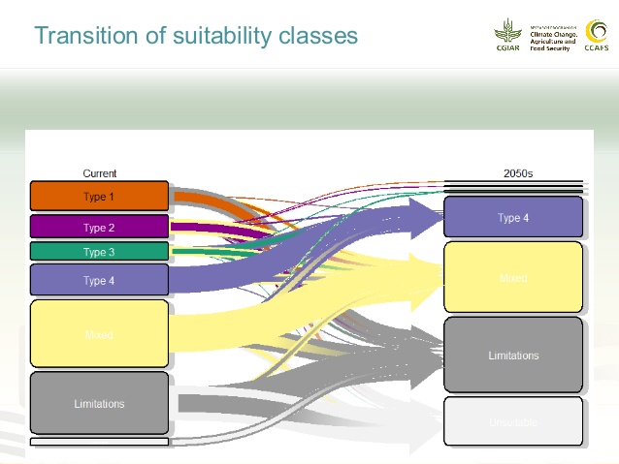Select the 'Current' column heading
This screenshot has height=464, width=619.
pos(100,173)
